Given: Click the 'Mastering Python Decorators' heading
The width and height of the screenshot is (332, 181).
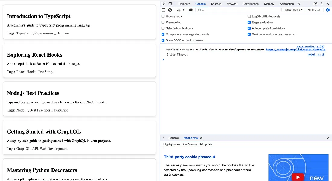Looking at the screenshot, I should tap(42, 170).
